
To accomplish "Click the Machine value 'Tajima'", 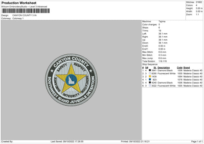I will pyautogui.click(x=162, y=21).
